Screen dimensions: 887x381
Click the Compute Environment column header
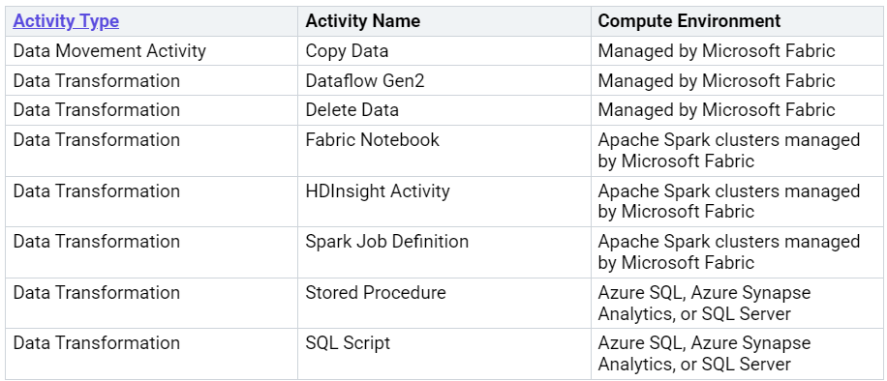(689, 21)
